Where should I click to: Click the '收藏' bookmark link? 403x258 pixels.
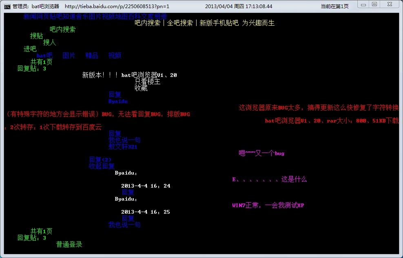click(141, 88)
